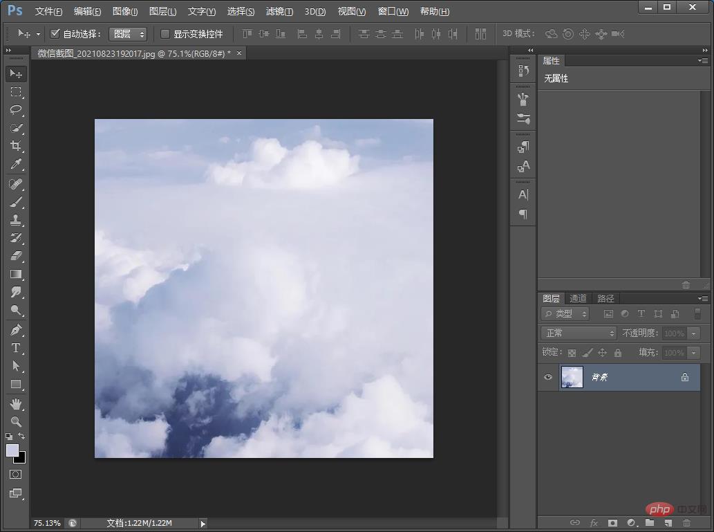Image resolution: width=714 pixels, height=532 pixels.
Task: Open the 类型 layer filter dropdown
Action: click(565, 314)
